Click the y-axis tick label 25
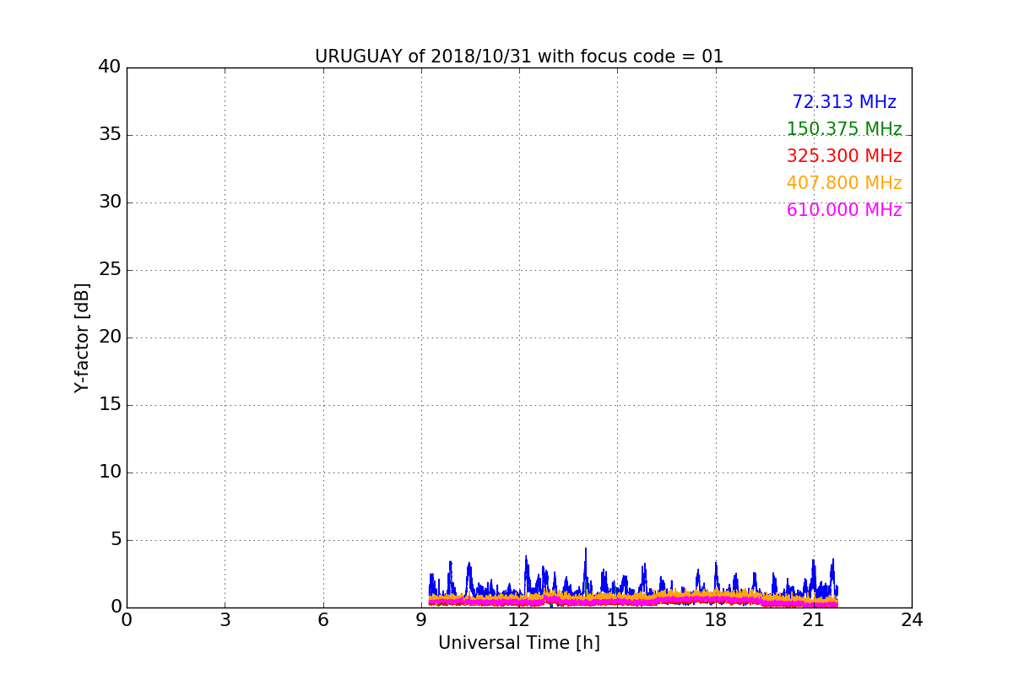Viewport: 1013px width, 675px height. [x=110, y=270]
